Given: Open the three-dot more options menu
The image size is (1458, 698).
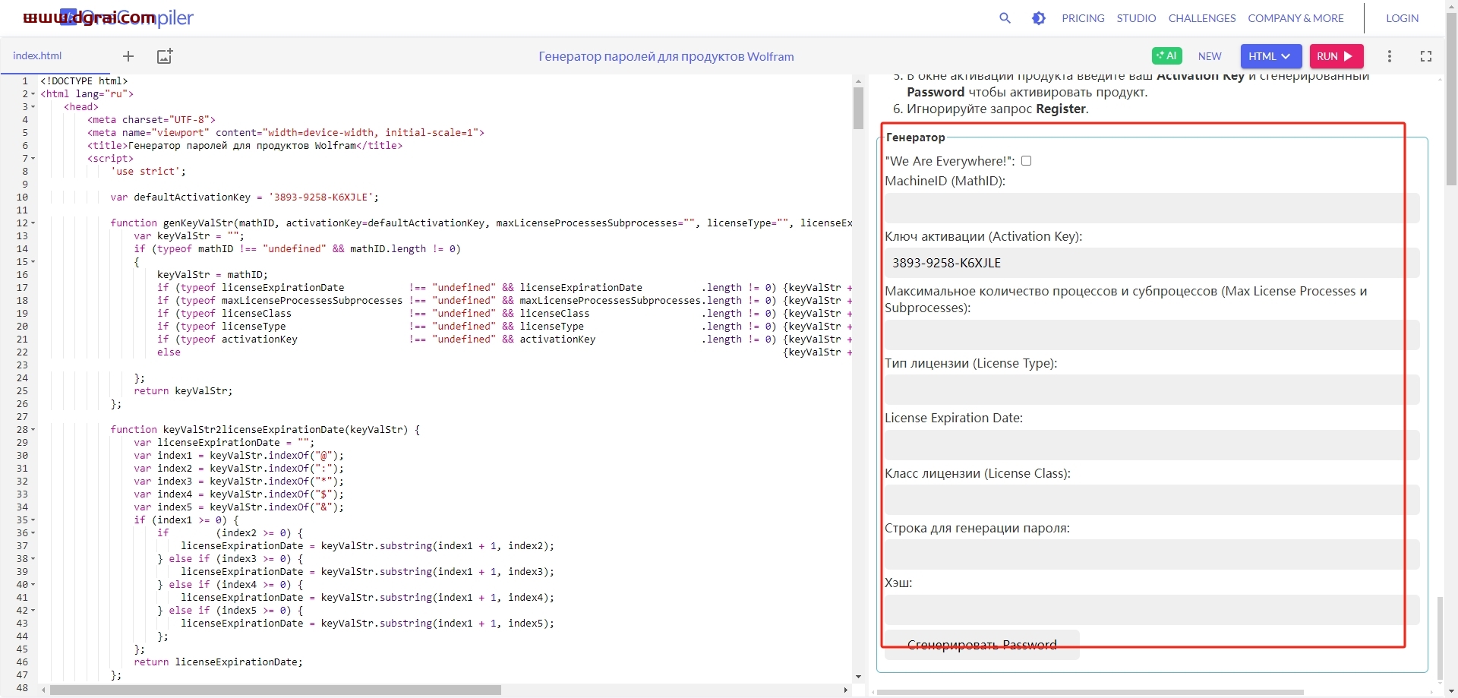Looking at the screenshot, I should pyautogui.click(x=1390, y=56).
